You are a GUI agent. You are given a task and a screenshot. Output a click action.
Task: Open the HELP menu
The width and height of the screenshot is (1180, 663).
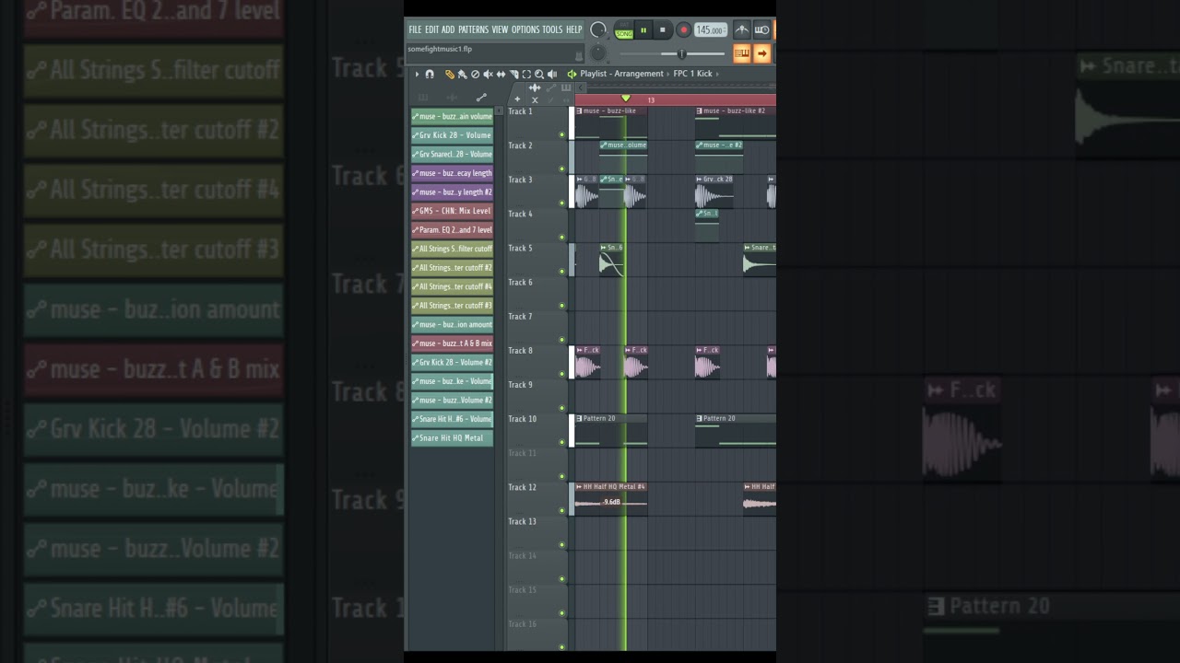click(574, 29)
